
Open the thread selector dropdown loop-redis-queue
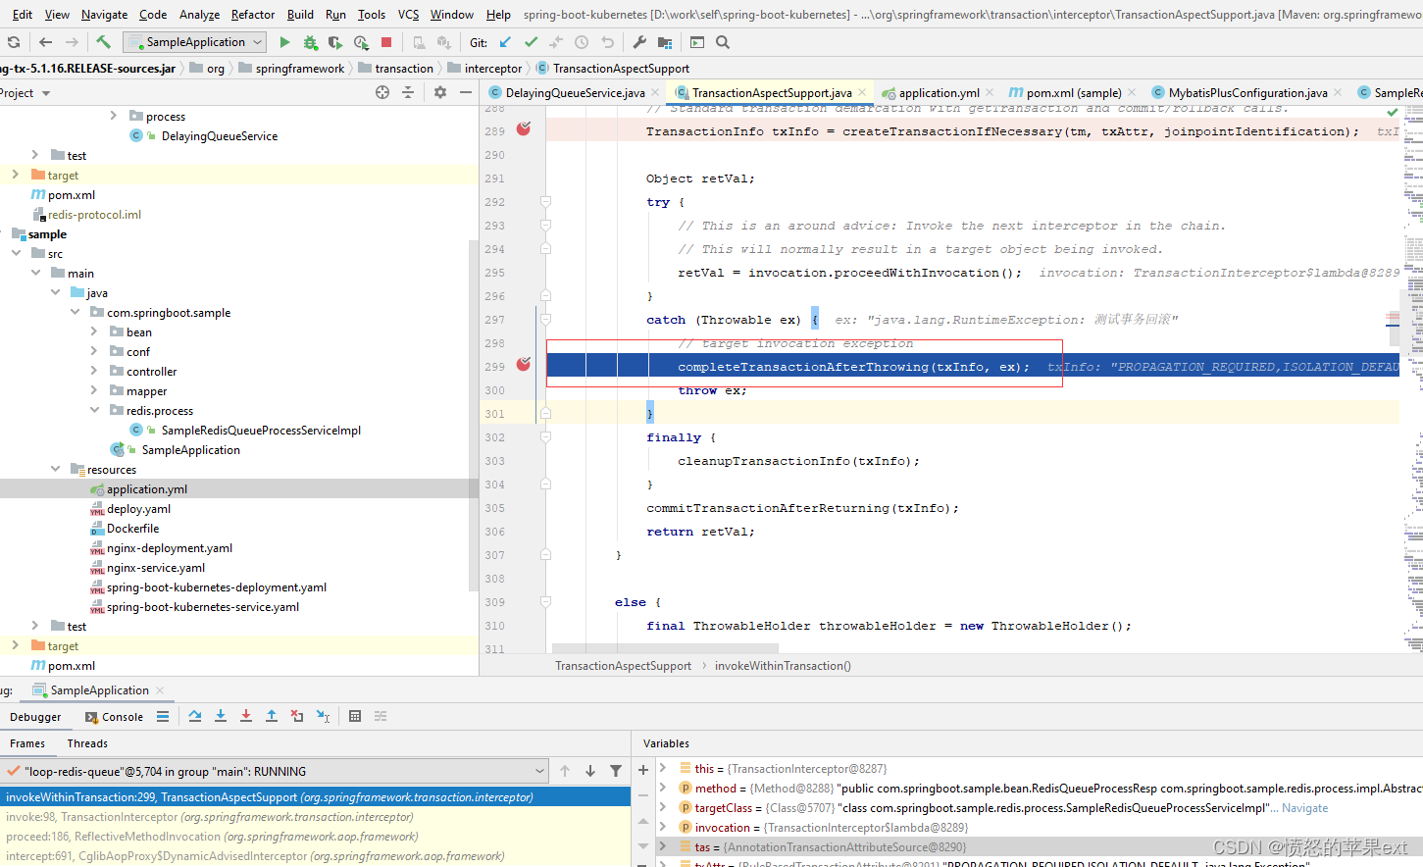[x=275, y=771]
